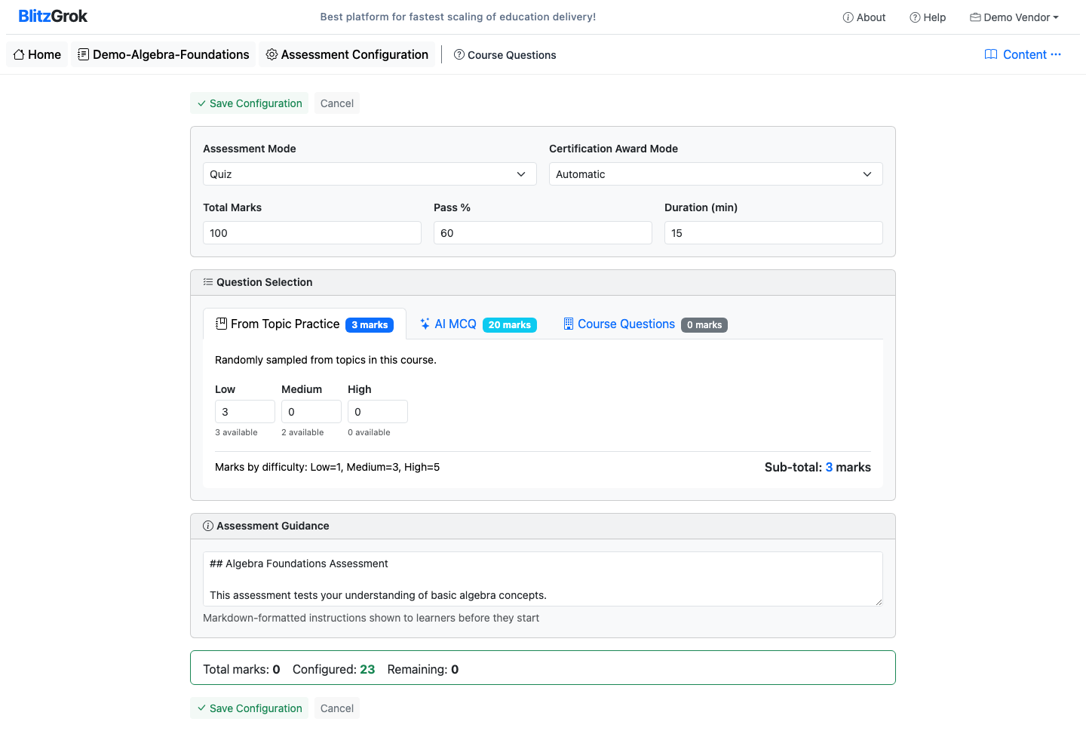The height and width of the screenshot is (737, 1086).
Task: Click the Duration (min) input field
Action: coord(774,233)
